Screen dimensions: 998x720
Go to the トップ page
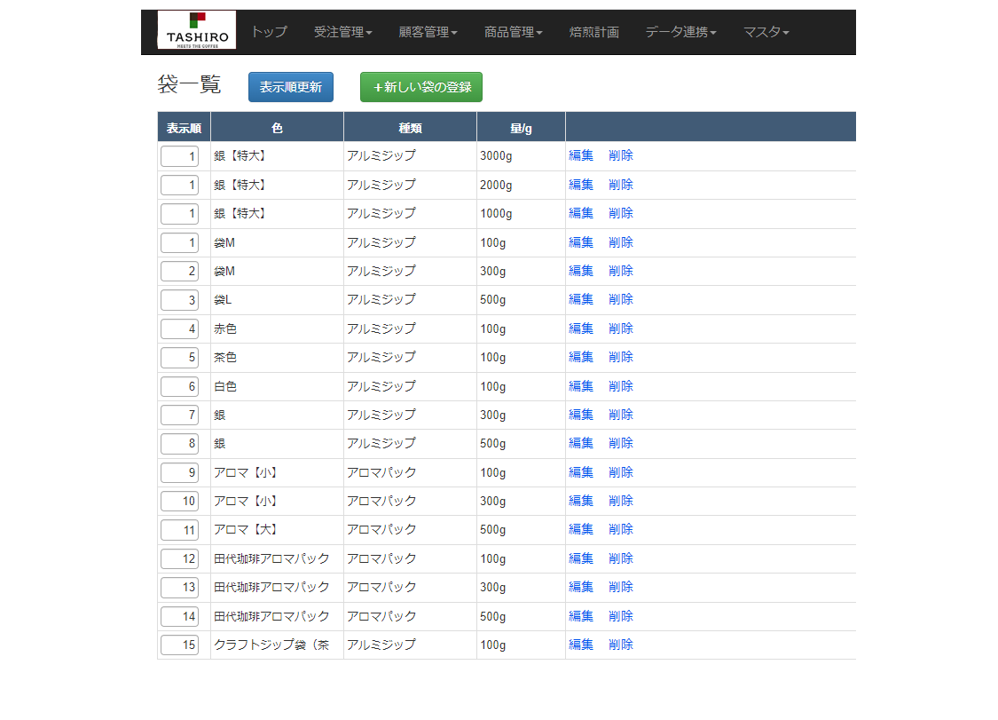[x=269, y=32]
